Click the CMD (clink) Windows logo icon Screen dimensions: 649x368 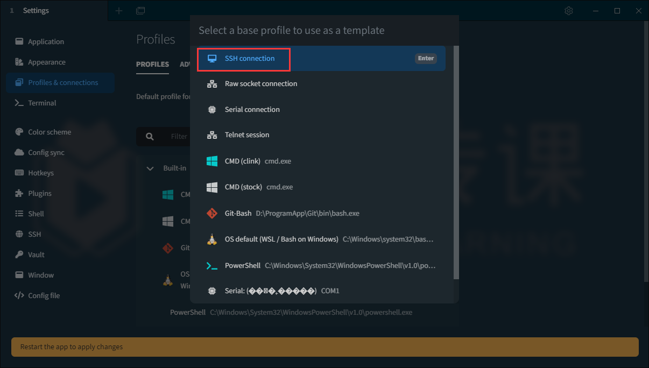tap(212, 161)
